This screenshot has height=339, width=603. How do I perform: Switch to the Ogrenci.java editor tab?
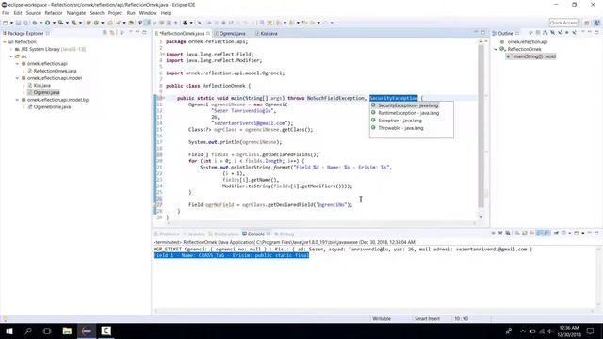click(x=233, y=34)
